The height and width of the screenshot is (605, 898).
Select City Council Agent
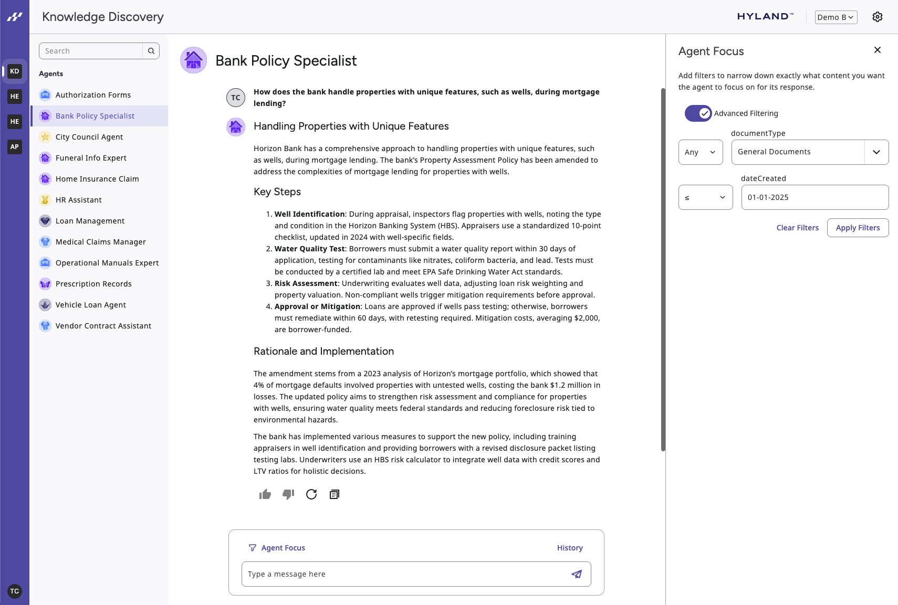pyautogui.click(x=99, y=137)
